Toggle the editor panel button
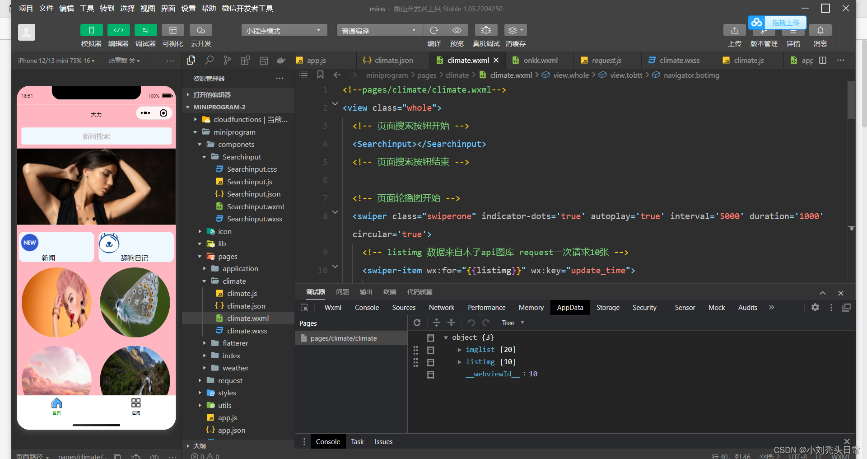This screenshot has height=459, width=867. coord(118,30)
